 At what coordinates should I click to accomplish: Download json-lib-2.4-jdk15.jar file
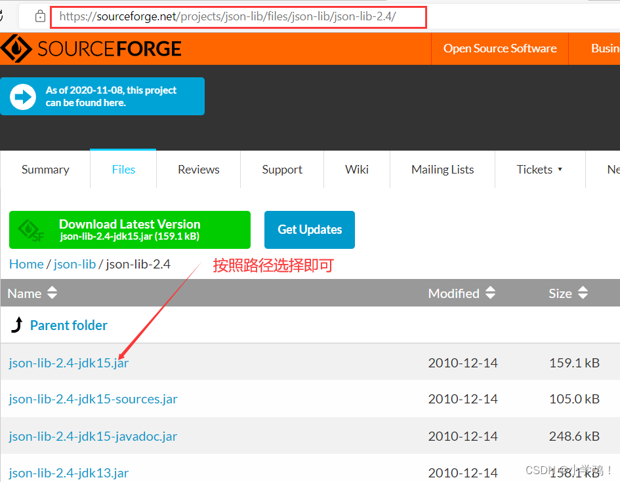(69, 363)
